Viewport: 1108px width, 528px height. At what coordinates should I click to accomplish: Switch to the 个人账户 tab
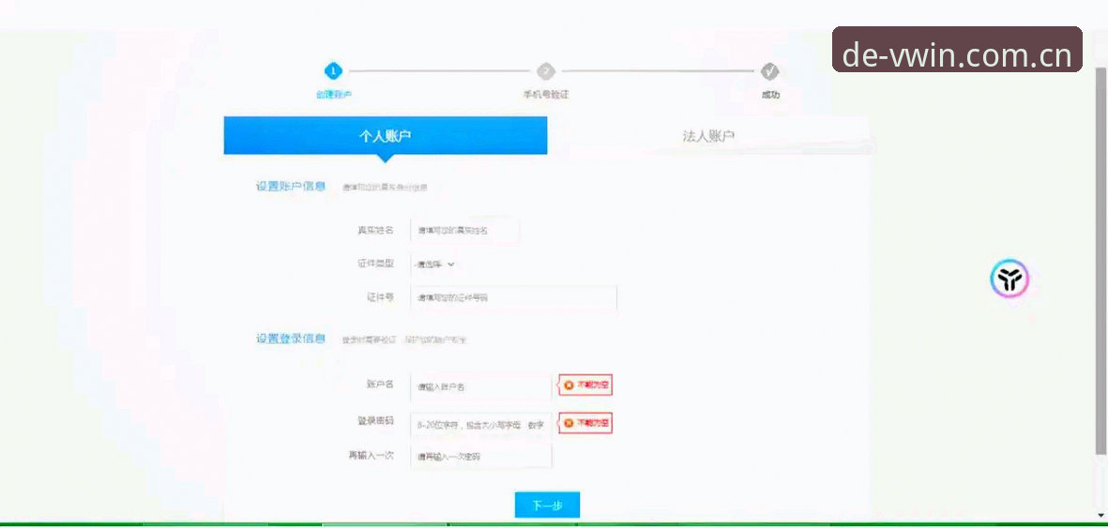pos(385,136)
